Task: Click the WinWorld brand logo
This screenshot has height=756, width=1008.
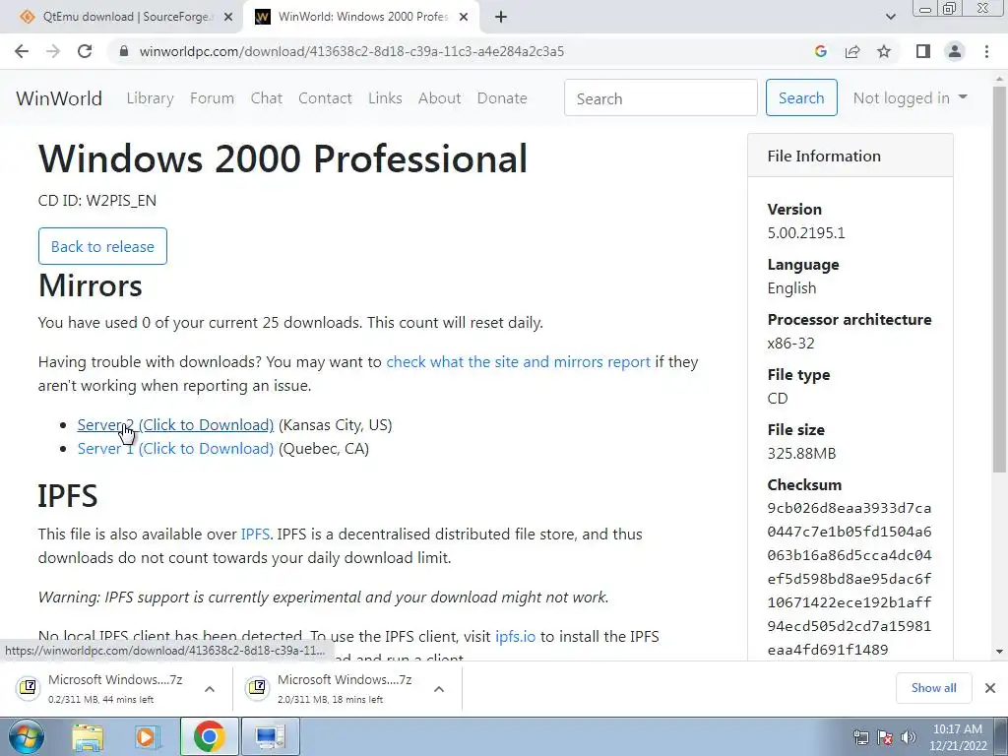Action: pyautogui.click(x=59, y=98)
